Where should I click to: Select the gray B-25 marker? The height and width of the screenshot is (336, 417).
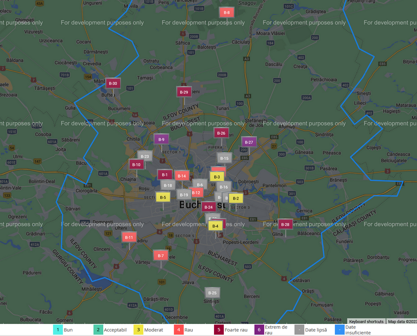tap(212, 293)
